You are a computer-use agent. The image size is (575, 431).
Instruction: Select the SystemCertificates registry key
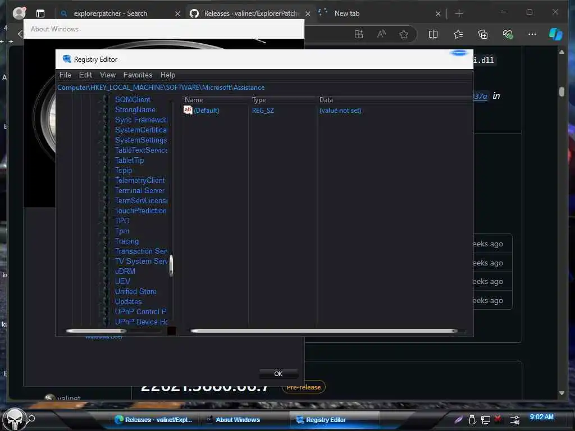pyautogui.click(x=141, y=130)
